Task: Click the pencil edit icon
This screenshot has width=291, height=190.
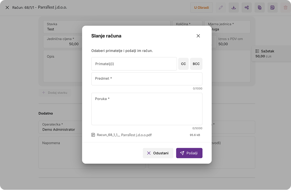Action: [221, 7]
